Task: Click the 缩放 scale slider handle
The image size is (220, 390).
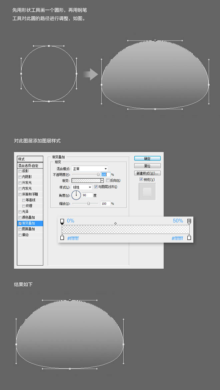Action: point(89,204)
